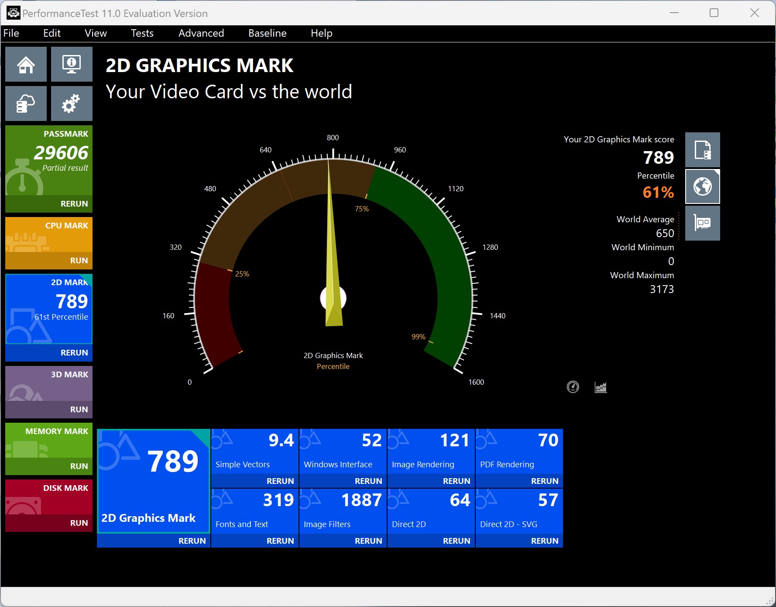The width and height of the screenshot is (776, 607).
Task: Open the Advanced menu
Action: pos(201,33)
